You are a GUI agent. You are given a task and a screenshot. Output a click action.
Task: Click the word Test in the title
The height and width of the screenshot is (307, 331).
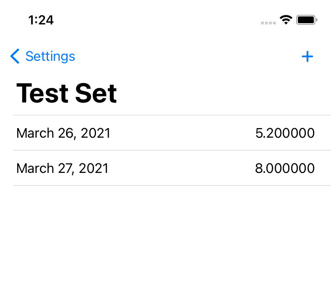point(42,93)
